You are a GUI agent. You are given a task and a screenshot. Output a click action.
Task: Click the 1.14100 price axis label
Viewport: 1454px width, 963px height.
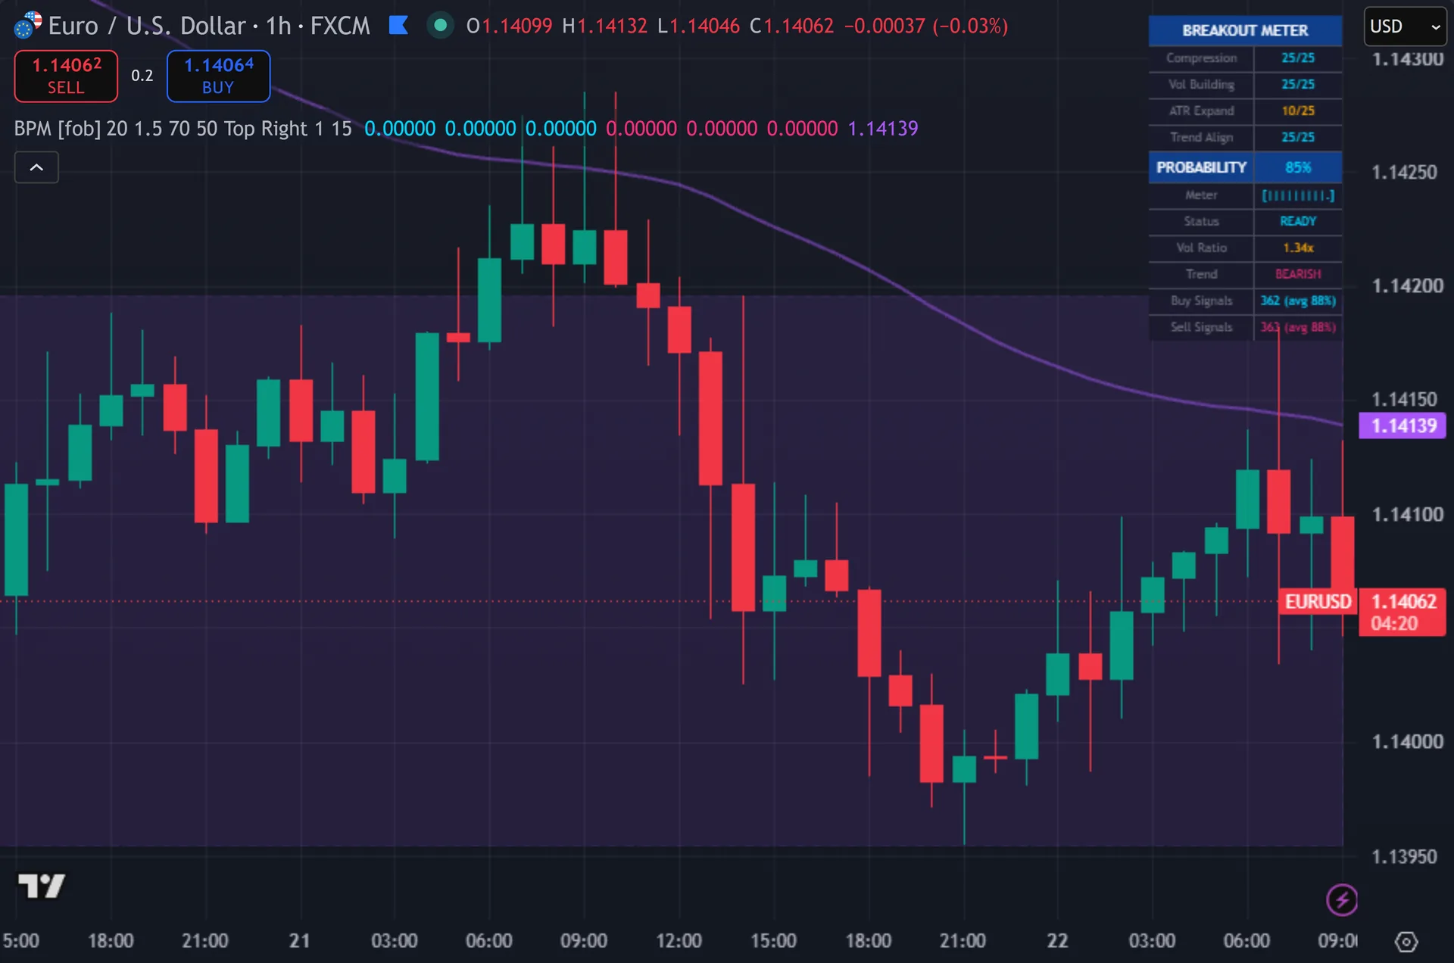[1407, 515]
